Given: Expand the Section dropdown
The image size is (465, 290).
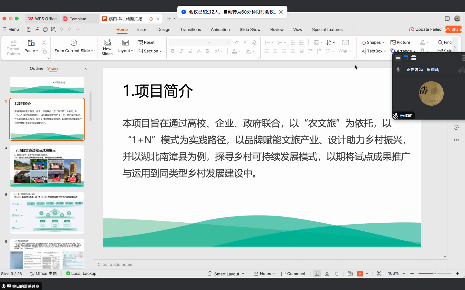Looking at the screenshot, I should click(x=150, y=51).
